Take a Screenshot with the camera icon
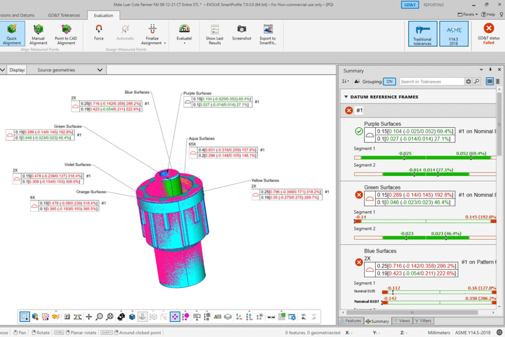This screenshot has height=337, width=505. point(241,30)
